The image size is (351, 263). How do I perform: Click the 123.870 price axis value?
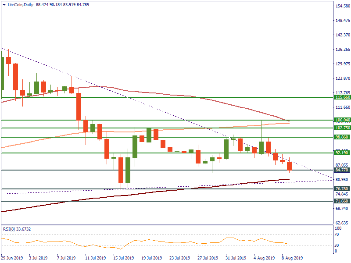343,78
